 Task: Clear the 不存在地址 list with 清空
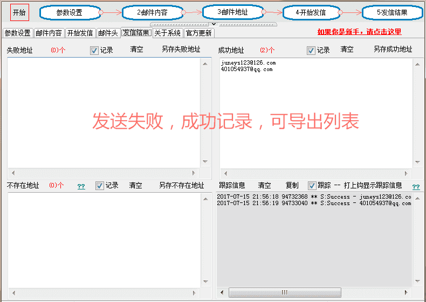tap(135, 186)
